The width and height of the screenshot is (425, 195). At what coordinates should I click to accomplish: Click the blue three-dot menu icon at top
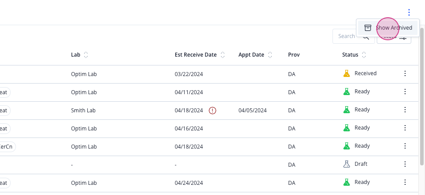(x=409, y=12)
